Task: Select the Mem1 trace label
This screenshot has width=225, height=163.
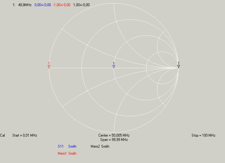Action: tap(62, 153)
